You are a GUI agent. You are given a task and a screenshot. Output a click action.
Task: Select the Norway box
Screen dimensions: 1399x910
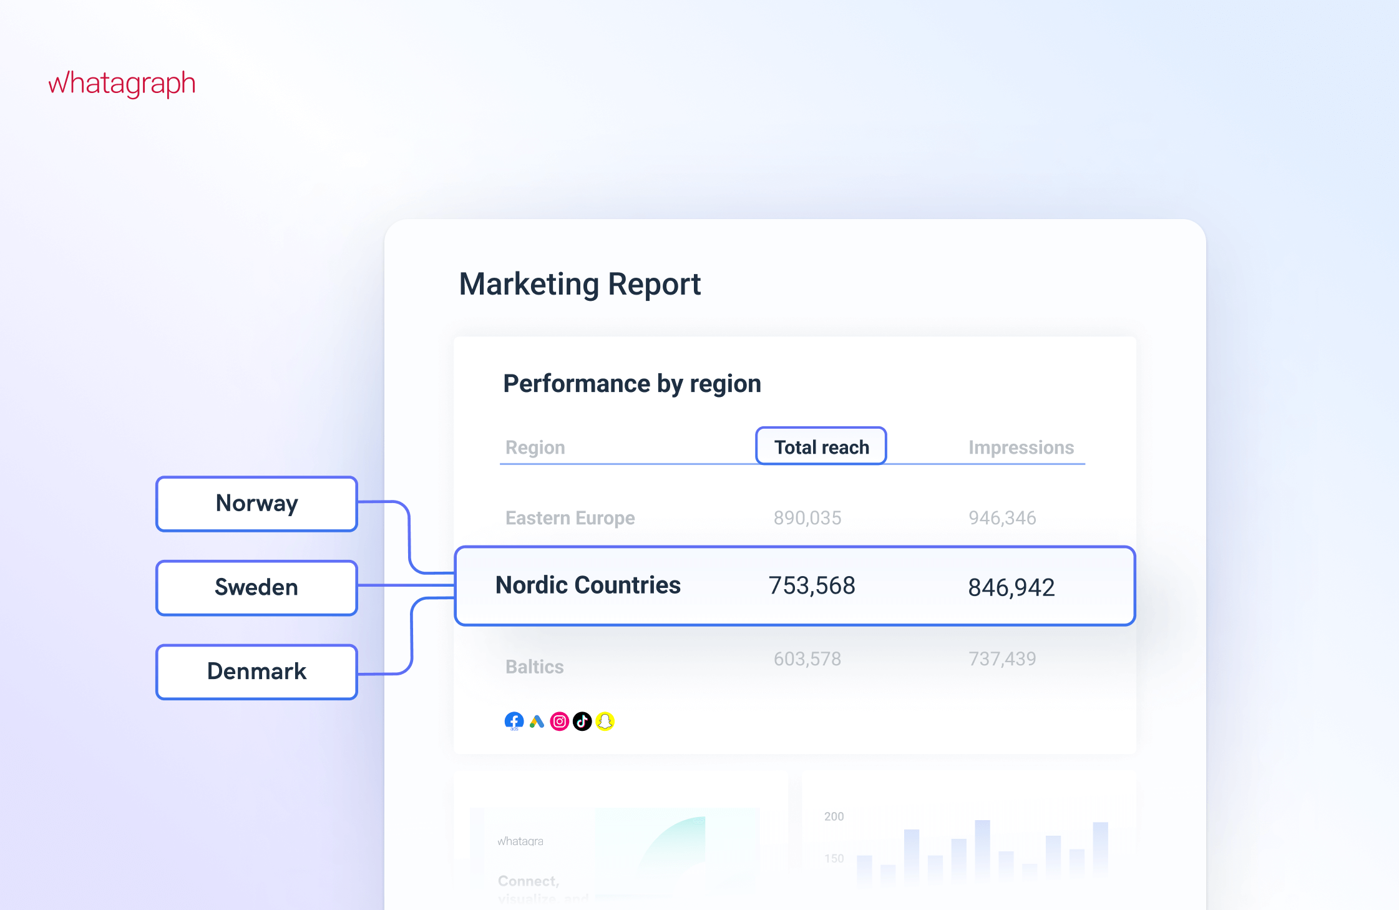256,504
